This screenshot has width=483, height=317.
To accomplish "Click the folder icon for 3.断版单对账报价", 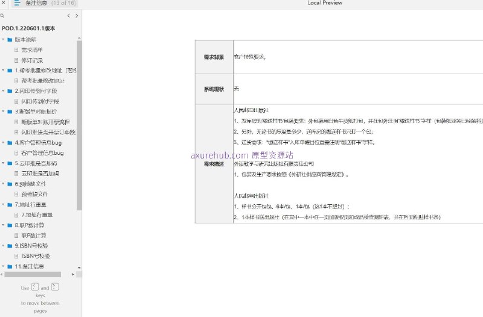I will [10, 111].
